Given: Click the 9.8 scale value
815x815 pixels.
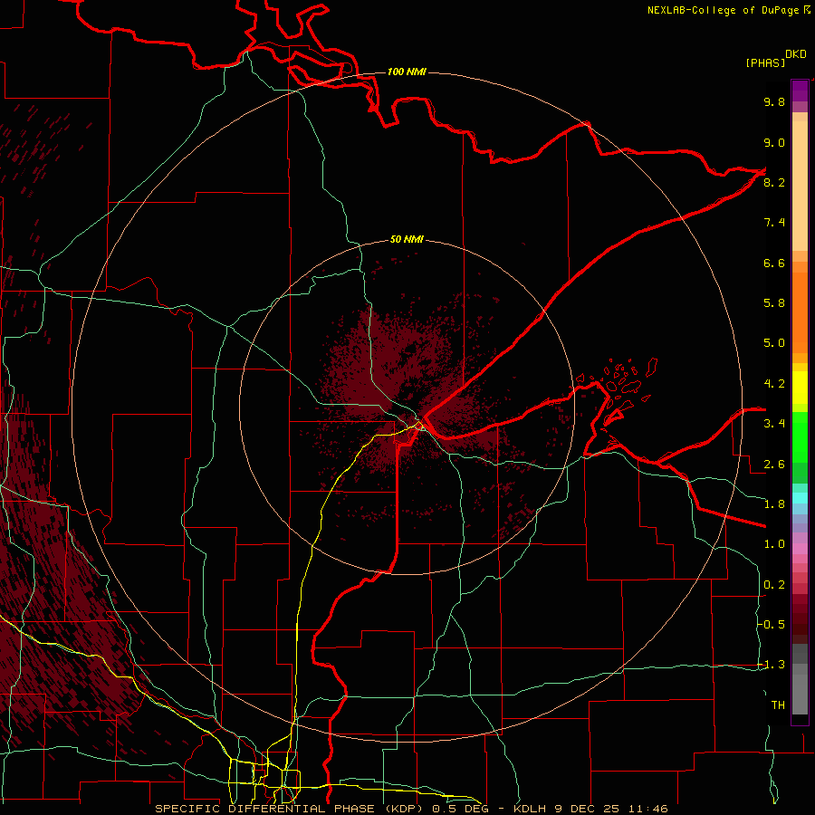Looking at the screenshot, I should tap(774, 101).
